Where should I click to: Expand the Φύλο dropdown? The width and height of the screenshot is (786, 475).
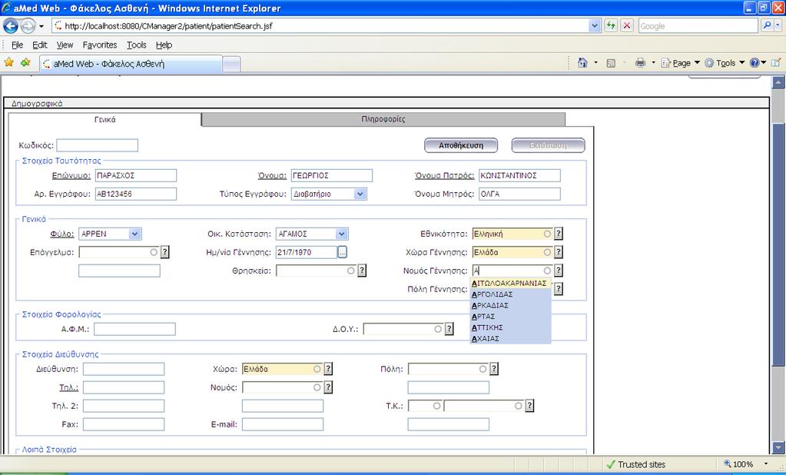click(x=134, y=234)
